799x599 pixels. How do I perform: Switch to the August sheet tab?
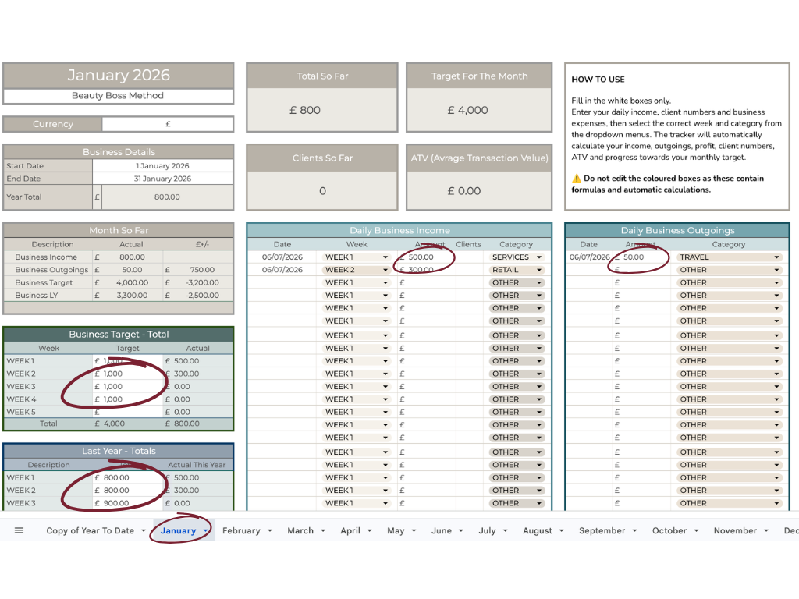point(537,530)
